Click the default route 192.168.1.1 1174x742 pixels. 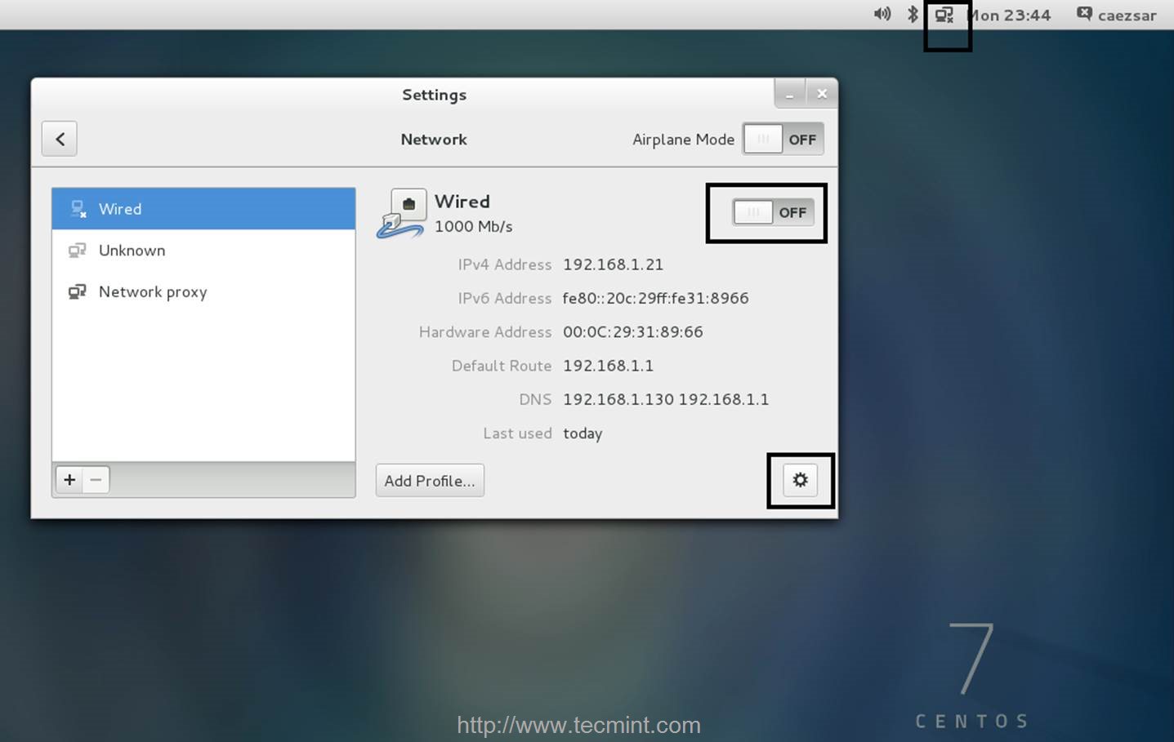tap(608, 366)
